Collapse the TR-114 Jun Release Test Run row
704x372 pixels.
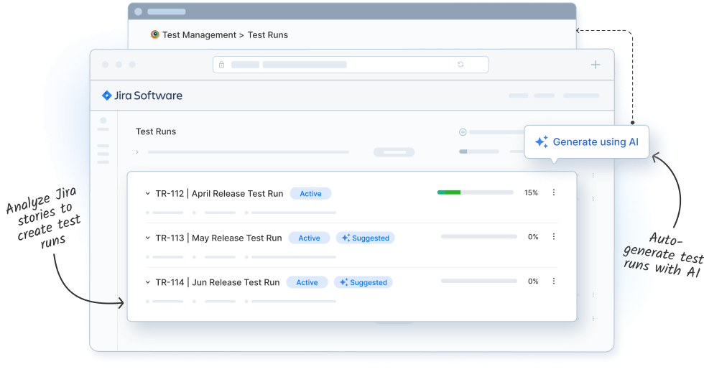tap(147, 282)
